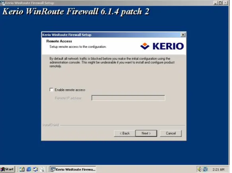Screen dimensions: 232x173
Task: Click the volume speaker tray icon
Action: [199, 169]
